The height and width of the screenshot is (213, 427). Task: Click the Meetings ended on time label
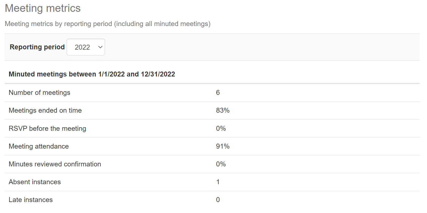[45, 110]
